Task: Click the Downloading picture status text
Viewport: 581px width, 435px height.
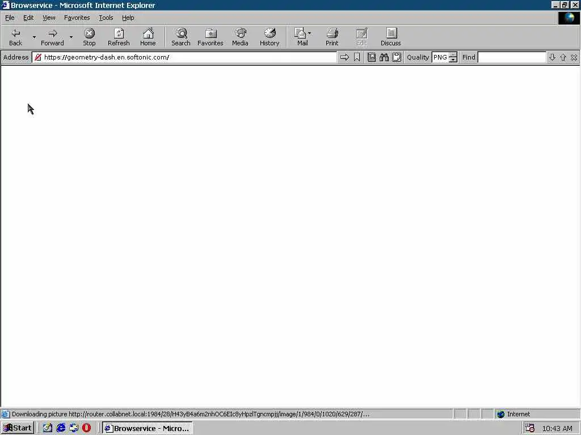Action: tap(191, 414)
